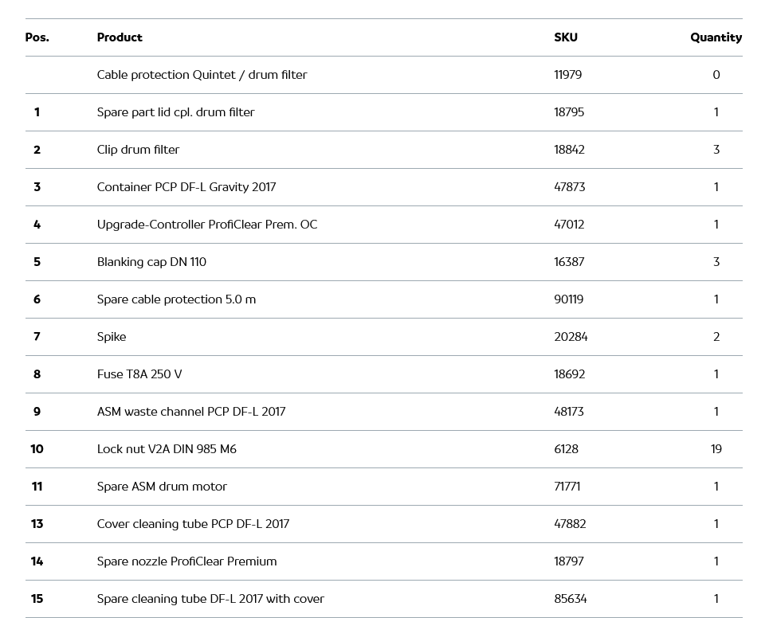Click the Quantity column header
This screenshot has width=769, height=618.
coord(716,37)
